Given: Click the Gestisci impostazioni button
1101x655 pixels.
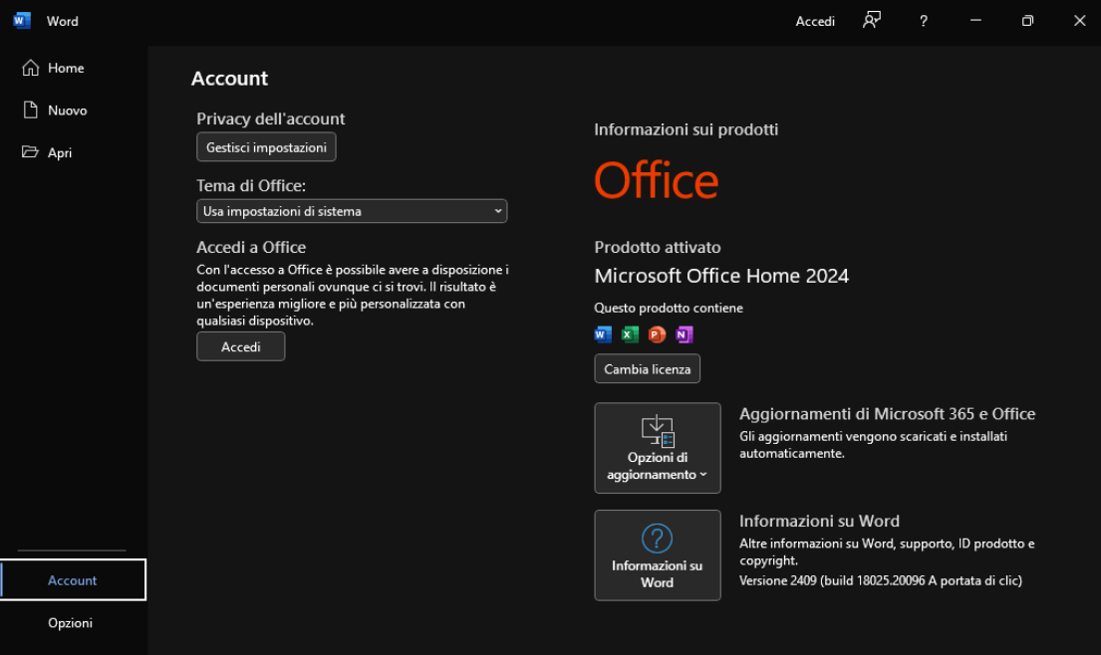Looking at the screenshot, I should (266, 147).
